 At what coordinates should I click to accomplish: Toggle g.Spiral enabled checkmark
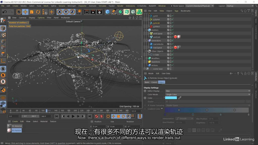click(172, 19)
